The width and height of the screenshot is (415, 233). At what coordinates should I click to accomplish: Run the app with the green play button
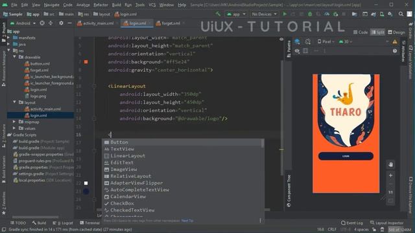tap(285, 14)
